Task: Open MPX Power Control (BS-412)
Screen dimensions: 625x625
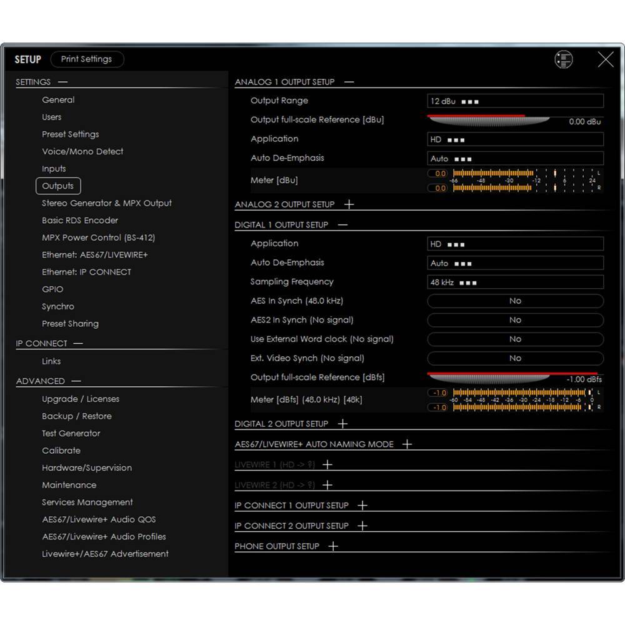Action: tap(99, 237)
